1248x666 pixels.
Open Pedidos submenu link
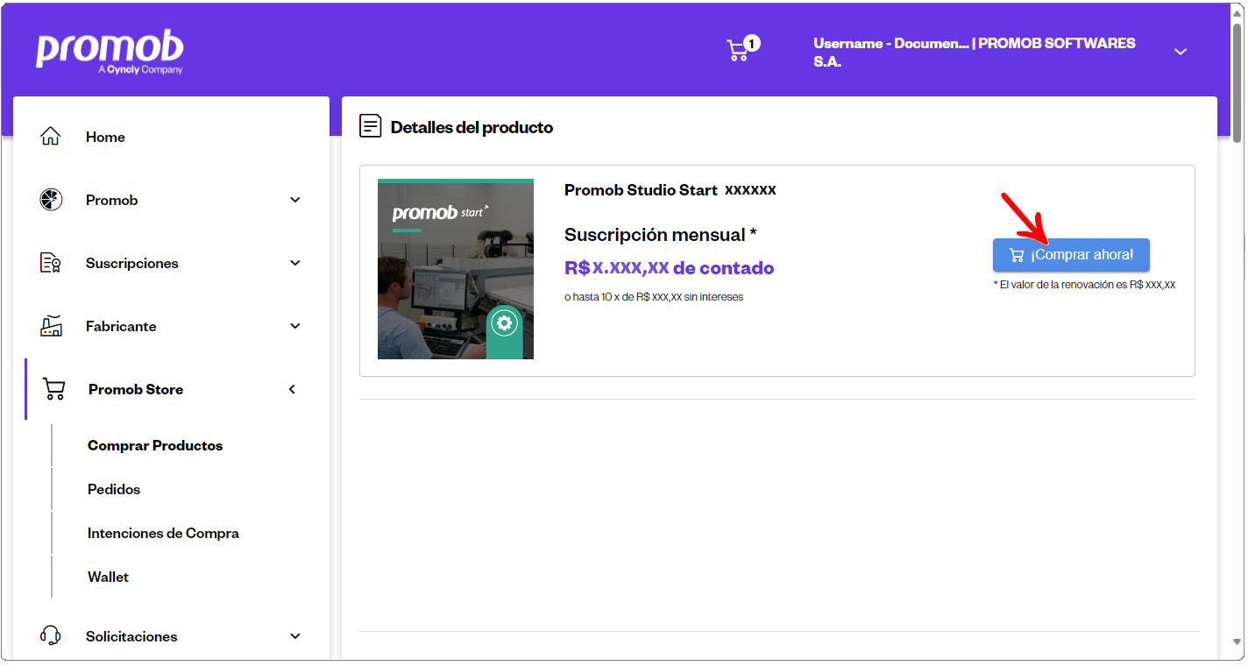[114, 489]
